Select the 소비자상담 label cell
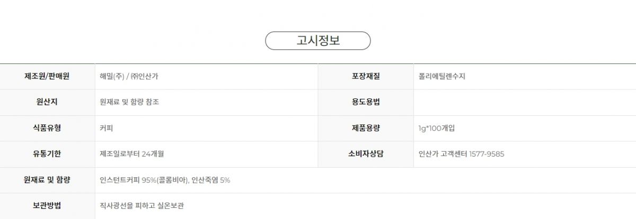The width and height of the screenshot is (636, 219). tap(366, 154)
